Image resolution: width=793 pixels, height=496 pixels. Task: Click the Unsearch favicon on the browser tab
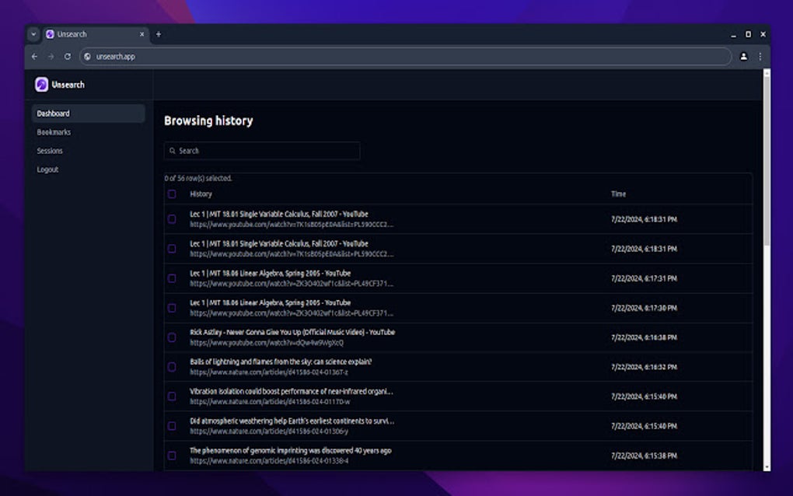pyautogui.click(x=51, y=34)
